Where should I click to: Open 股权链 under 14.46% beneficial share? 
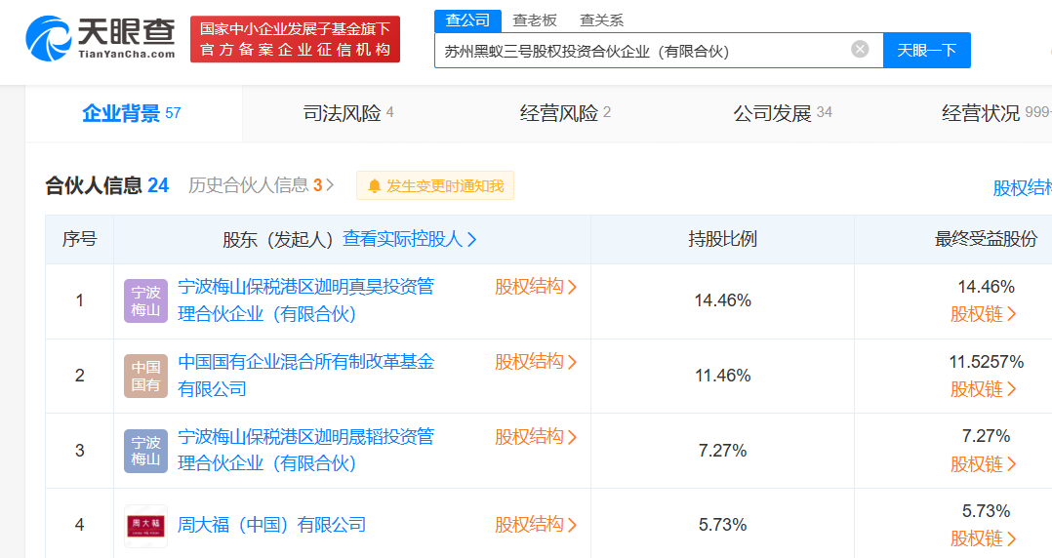tap(983, 314)
